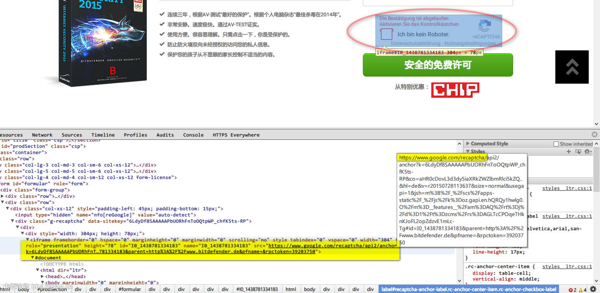Collapse the #document node
The image size is (600, 293).
pos(33,258)
